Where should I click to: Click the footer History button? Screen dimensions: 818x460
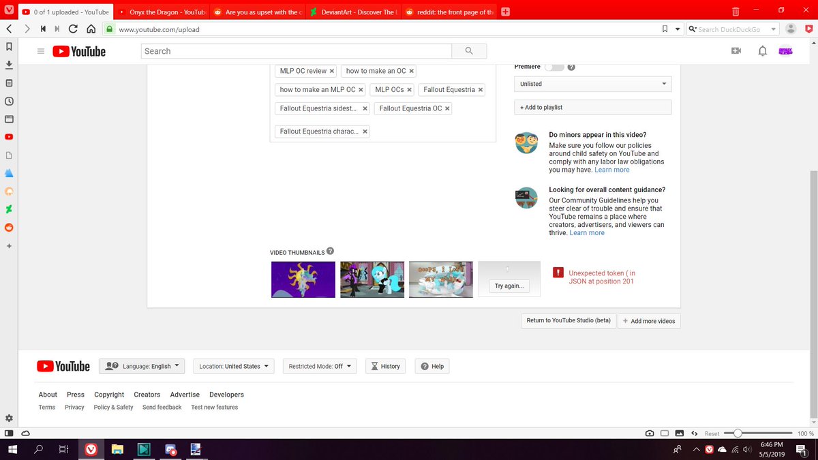pyautogui.click(x=385, y=366)
